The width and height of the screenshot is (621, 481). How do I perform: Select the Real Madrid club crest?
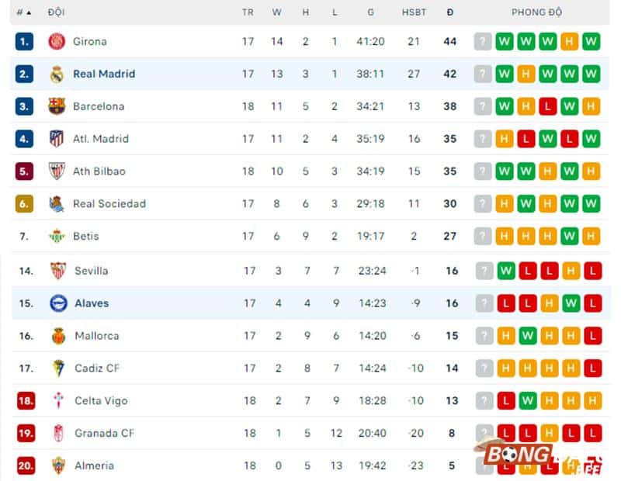pyautogui.click(x=57, y=74)
